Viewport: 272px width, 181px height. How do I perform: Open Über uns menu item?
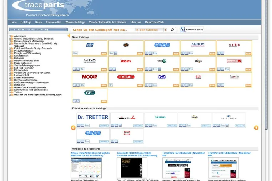pyautogui.click(x=136, y=22)
